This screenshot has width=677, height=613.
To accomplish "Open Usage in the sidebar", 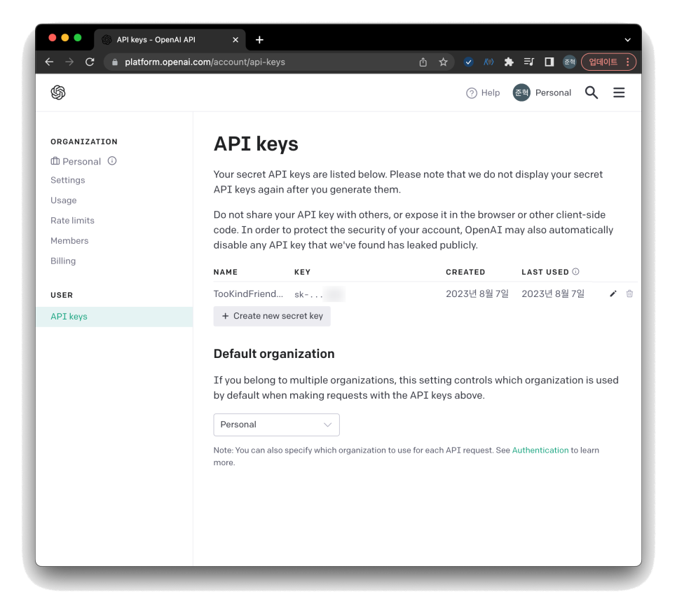I will pos(64,200).
